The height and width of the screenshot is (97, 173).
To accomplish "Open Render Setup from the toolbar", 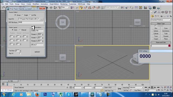I will point(150,8).
